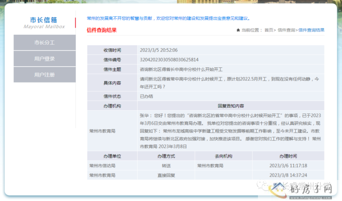The image size is (342, 201).
Task: Click the 信件编号 row label
Action: coord(112,60)
